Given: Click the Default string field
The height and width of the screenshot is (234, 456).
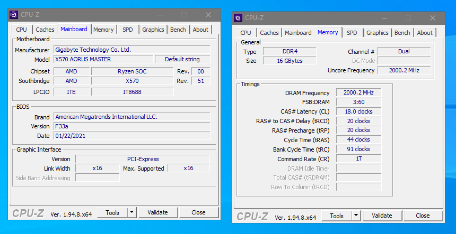Looking at the screenshot, I should [x=182, y=59].
